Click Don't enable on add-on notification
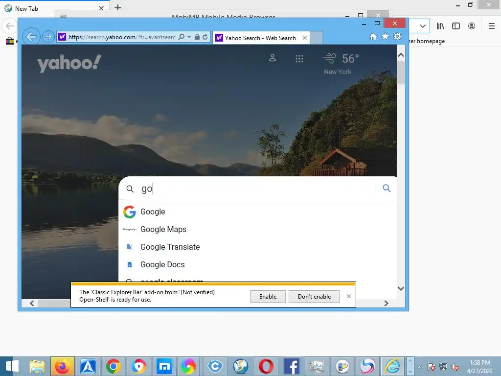This screenshot has width=501, height=376. 314,297
